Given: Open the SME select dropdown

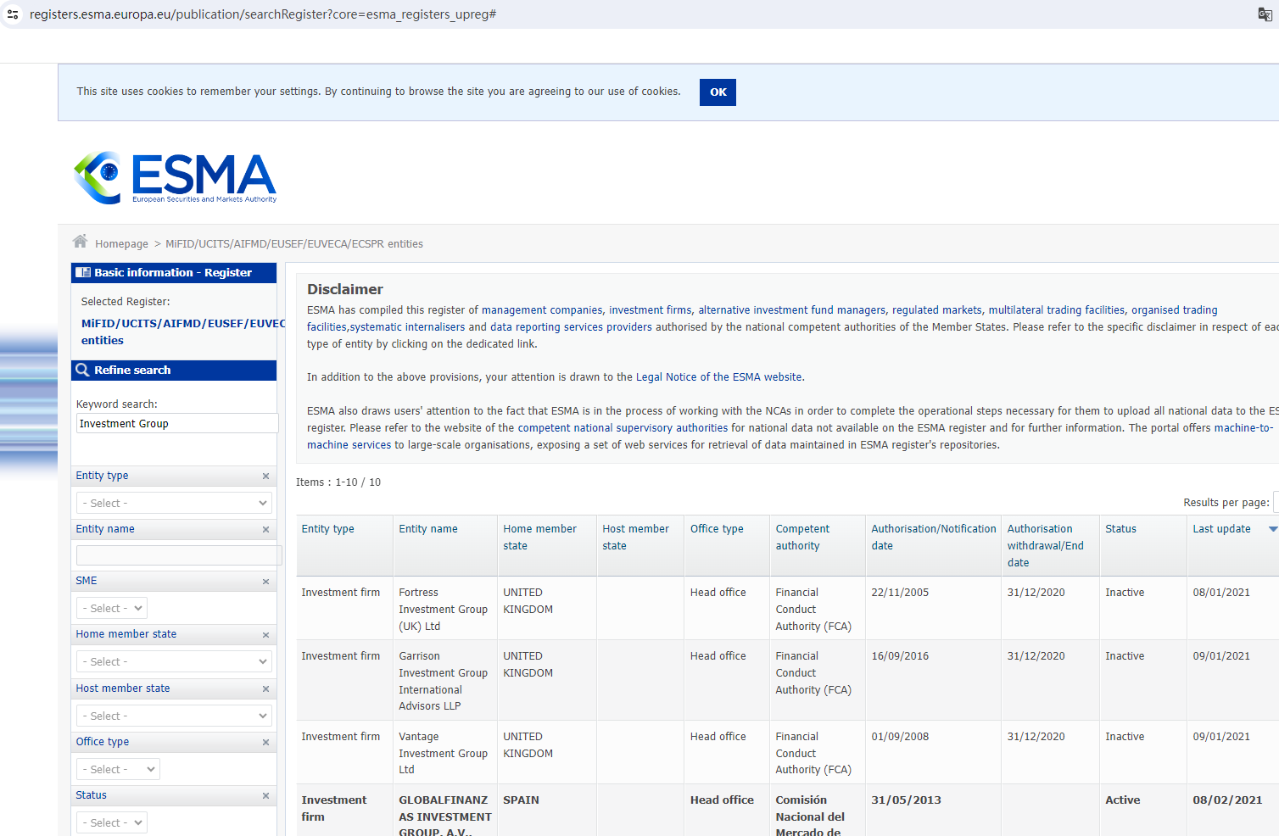Looking at the screenshot, I should click(x=113, y=609).
